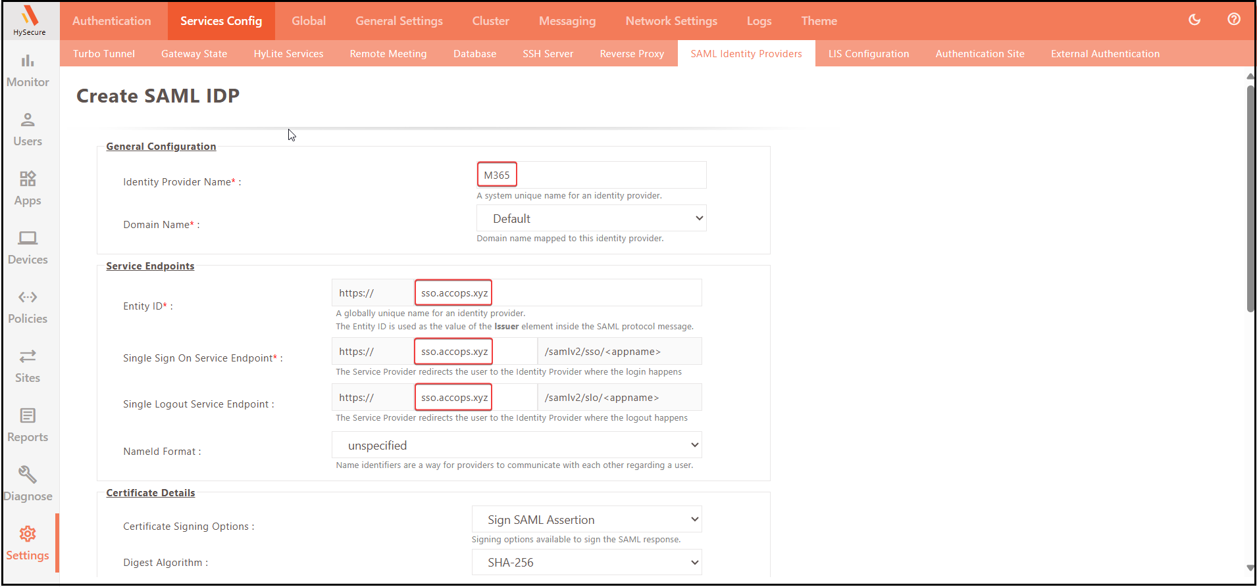Open the NameId Format dropdown
This screenshot has height=587, width=1257.
tap(517, 445)
